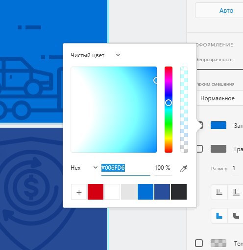Select the first stroke alignment icon
This screenshot has height=250, width=243.
click(219, 192)
